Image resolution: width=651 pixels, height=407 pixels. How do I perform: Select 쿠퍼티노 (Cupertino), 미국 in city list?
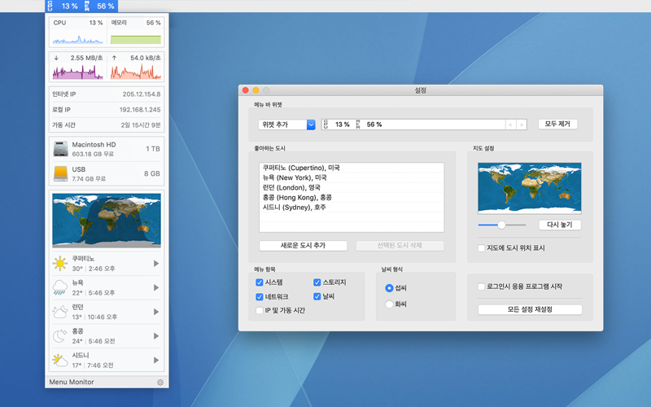[x=352, y=168]
